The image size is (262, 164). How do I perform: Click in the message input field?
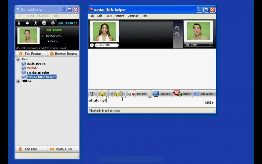click(146, 102)
